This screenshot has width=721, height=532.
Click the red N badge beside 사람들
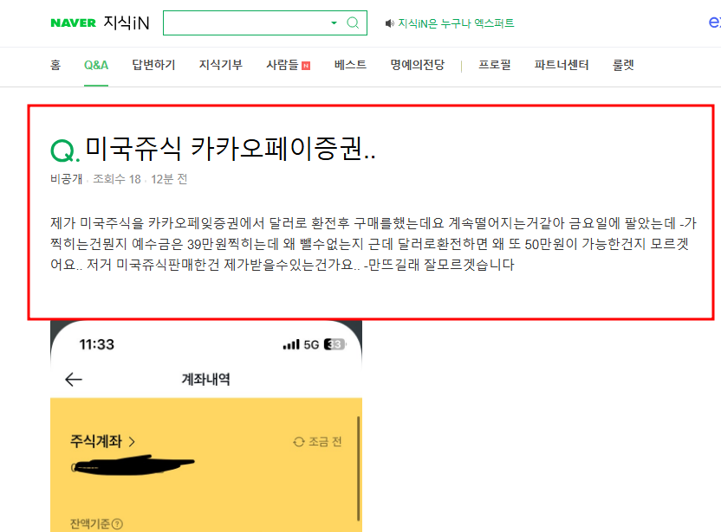pyautogui.click(x=306, y=66)
